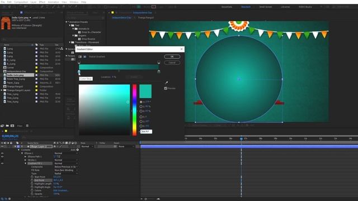
Task: Select the R red radio button
Action: coord(141,117)
